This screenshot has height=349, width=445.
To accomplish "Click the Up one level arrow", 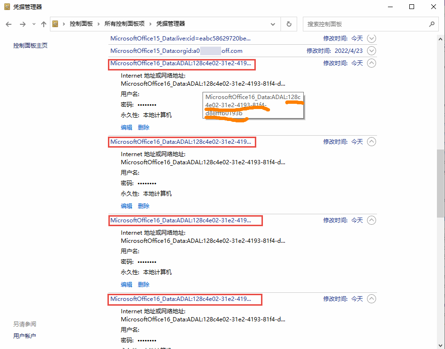I will click(44, 24).
